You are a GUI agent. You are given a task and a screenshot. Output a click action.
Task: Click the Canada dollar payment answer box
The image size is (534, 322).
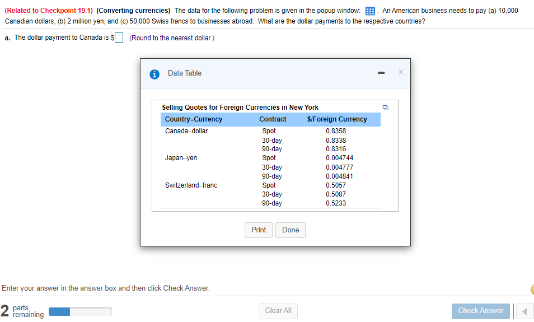pyautogui.click(x=119, y=38)
